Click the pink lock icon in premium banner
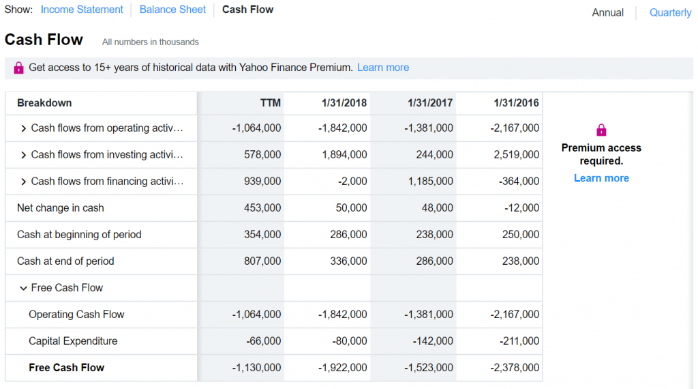 (x=18, y=68)
